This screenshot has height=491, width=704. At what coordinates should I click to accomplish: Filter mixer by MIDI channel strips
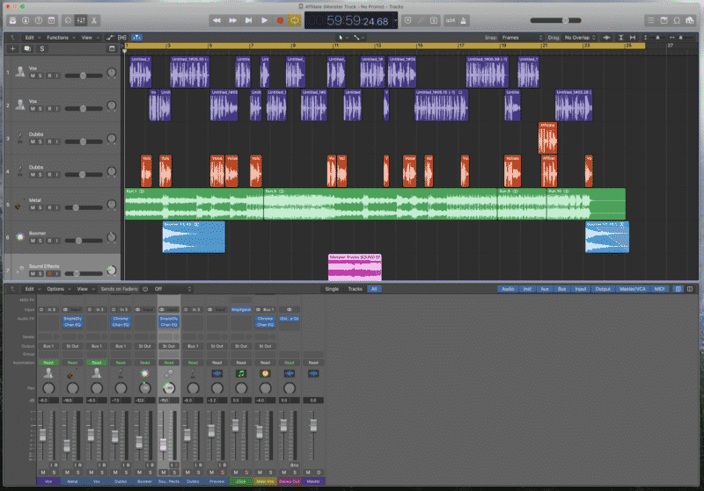pyautogui.click(x=659, y=289)
